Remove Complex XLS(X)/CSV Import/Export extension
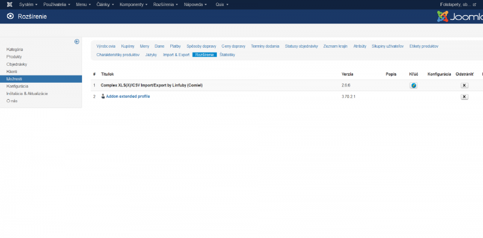Viewport: 483px width, 238px height. click(x=464, y=85)
